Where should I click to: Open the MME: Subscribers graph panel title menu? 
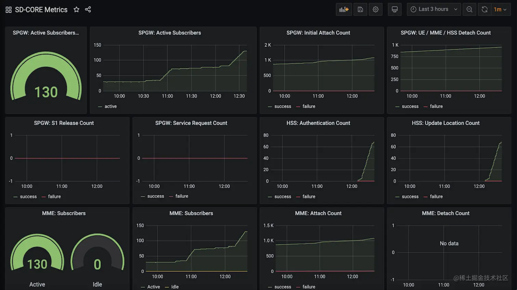tap(191, 213)
